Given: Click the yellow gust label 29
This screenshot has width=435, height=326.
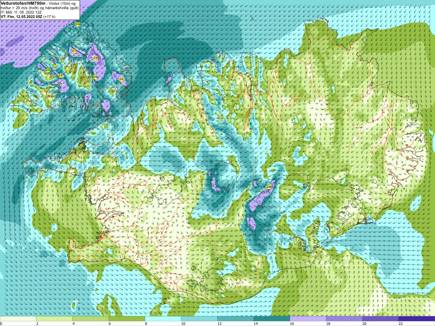Looking at the screenshot, I should pyautogui.click(x=60, y=75).
